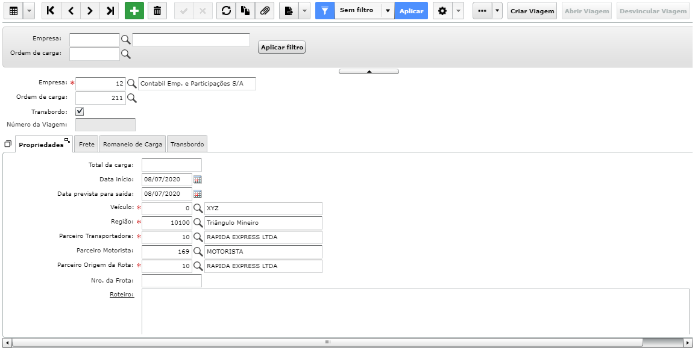Uncheck the Transbordo checkbox

[x=80, y=111]
